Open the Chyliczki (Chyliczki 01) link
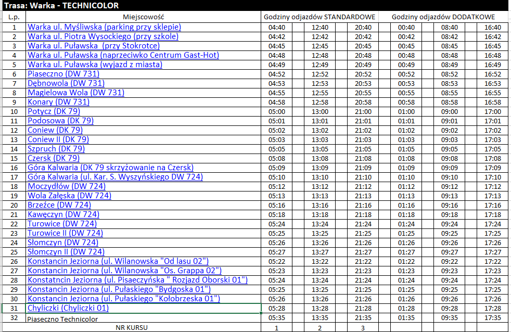Image resolution: width=511 pixels, height=332 pixels. coord(68,308)
